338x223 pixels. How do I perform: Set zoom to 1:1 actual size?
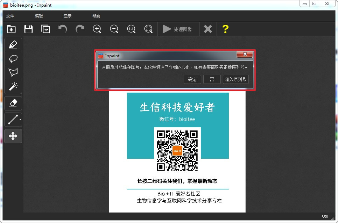coord(131,29)
